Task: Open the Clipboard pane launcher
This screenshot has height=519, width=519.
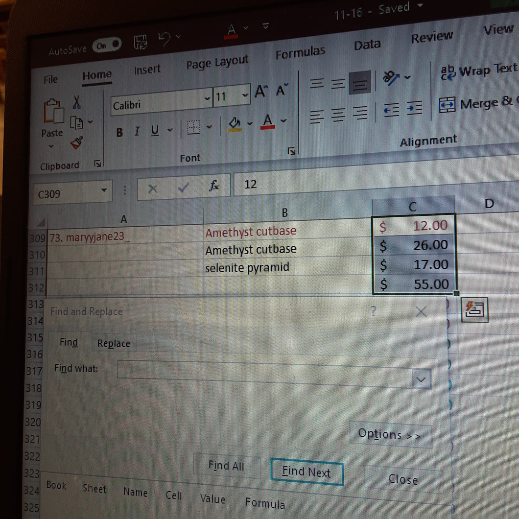Action: (x=97, y=164)
